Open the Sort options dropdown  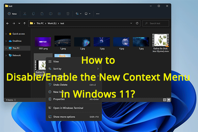click(78, 14)
